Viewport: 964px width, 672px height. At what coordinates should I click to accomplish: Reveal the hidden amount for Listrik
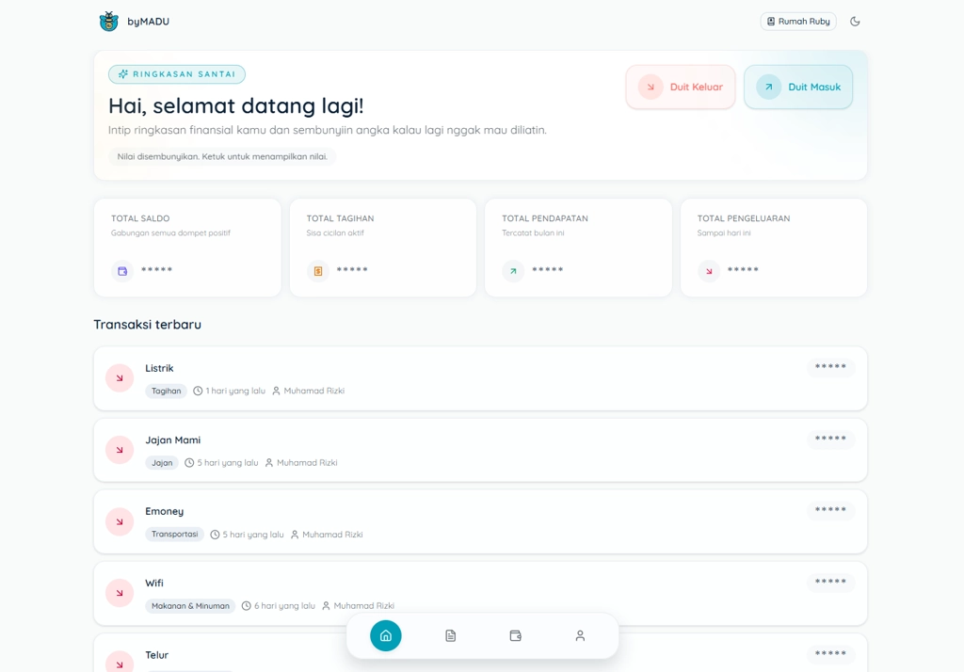tap(830, 367)
